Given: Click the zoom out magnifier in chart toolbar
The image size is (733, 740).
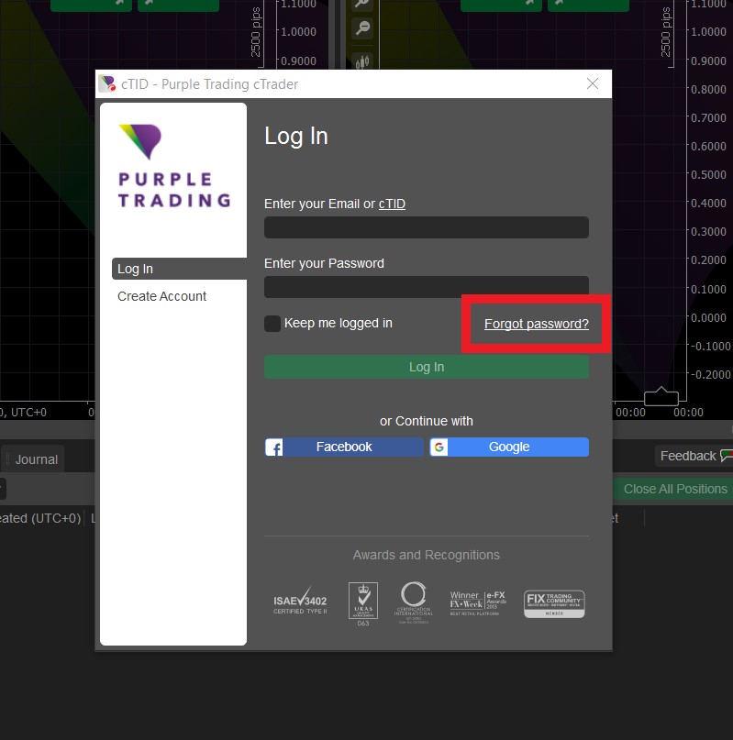Looking at the screenshot, I should coord(362,28).
